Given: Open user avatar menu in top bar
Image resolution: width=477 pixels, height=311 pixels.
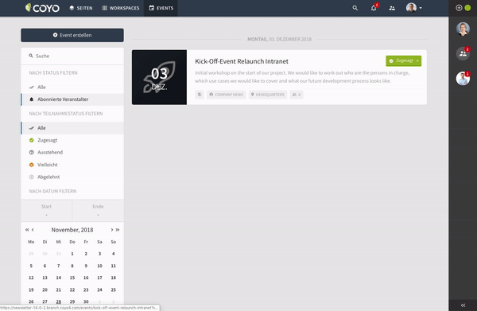Looking at the screenshot, I should pyautogui.click(x=413, y=8).
